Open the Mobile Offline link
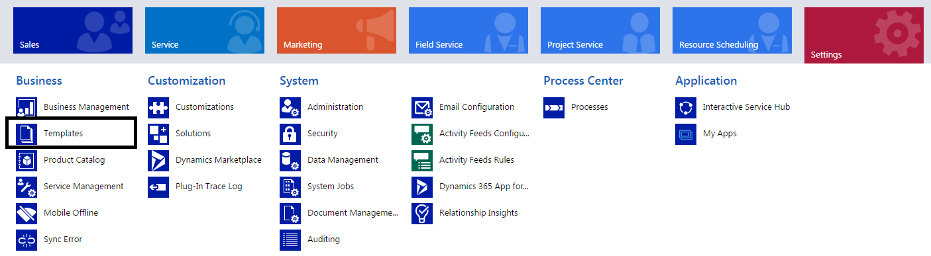The height and width of the screenshot is (256, 931). click(x=71, y=213)
